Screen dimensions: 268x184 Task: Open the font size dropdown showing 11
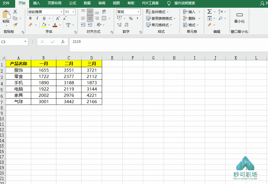click(x=73, y=12)
